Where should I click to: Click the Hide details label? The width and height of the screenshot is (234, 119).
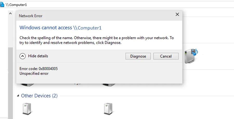point(38,56)
